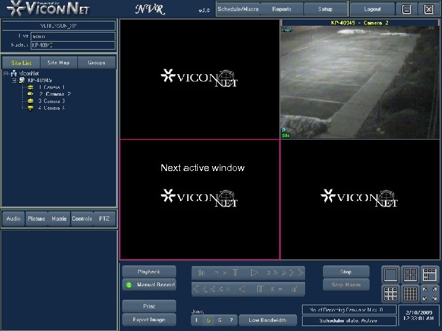Image resolution: width=442 pixels, height=331 pixels.
Task: Open the Site Map tab
Action: [x=59, y=63]
